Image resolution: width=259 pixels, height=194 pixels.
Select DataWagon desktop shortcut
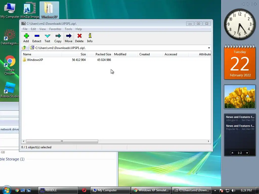click(x=10, y=37)
